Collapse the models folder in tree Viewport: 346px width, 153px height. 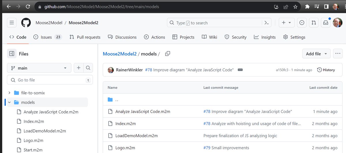(10, 102)
